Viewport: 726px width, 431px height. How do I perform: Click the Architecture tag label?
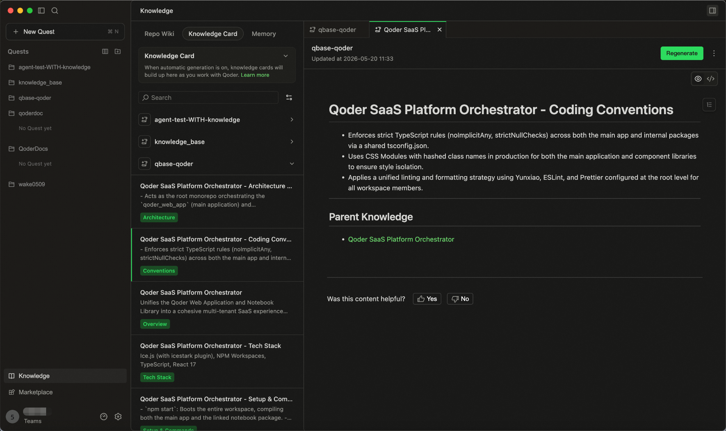159,217
